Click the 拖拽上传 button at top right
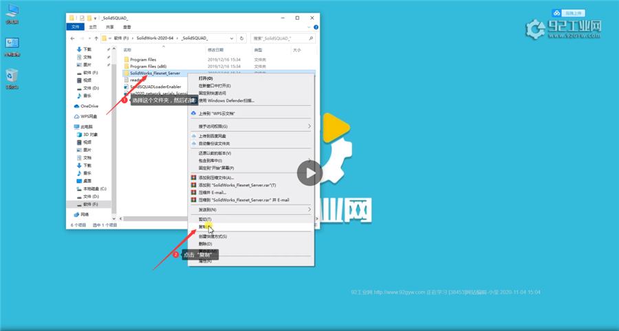619x331 pixels. point(569,13)
